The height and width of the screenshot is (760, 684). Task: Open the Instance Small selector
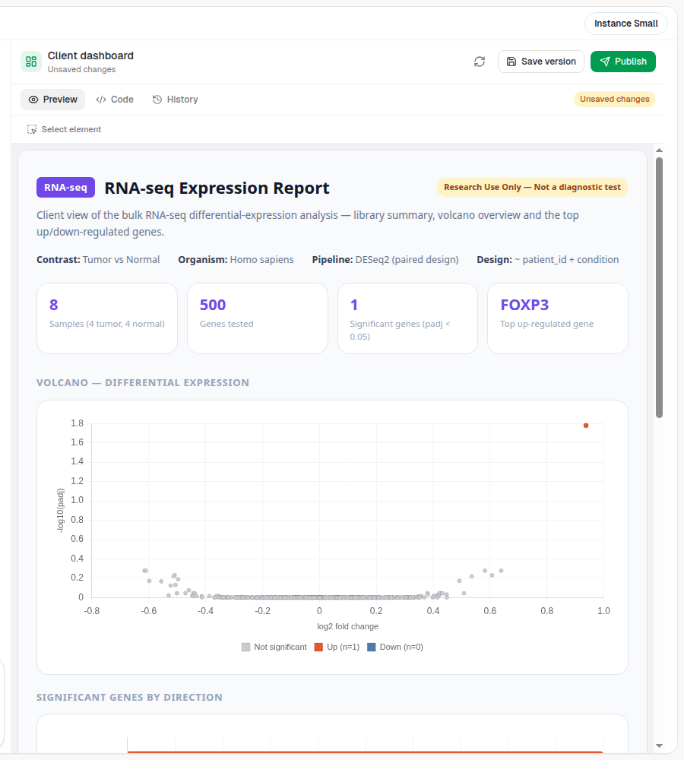[x=625, y=24]
